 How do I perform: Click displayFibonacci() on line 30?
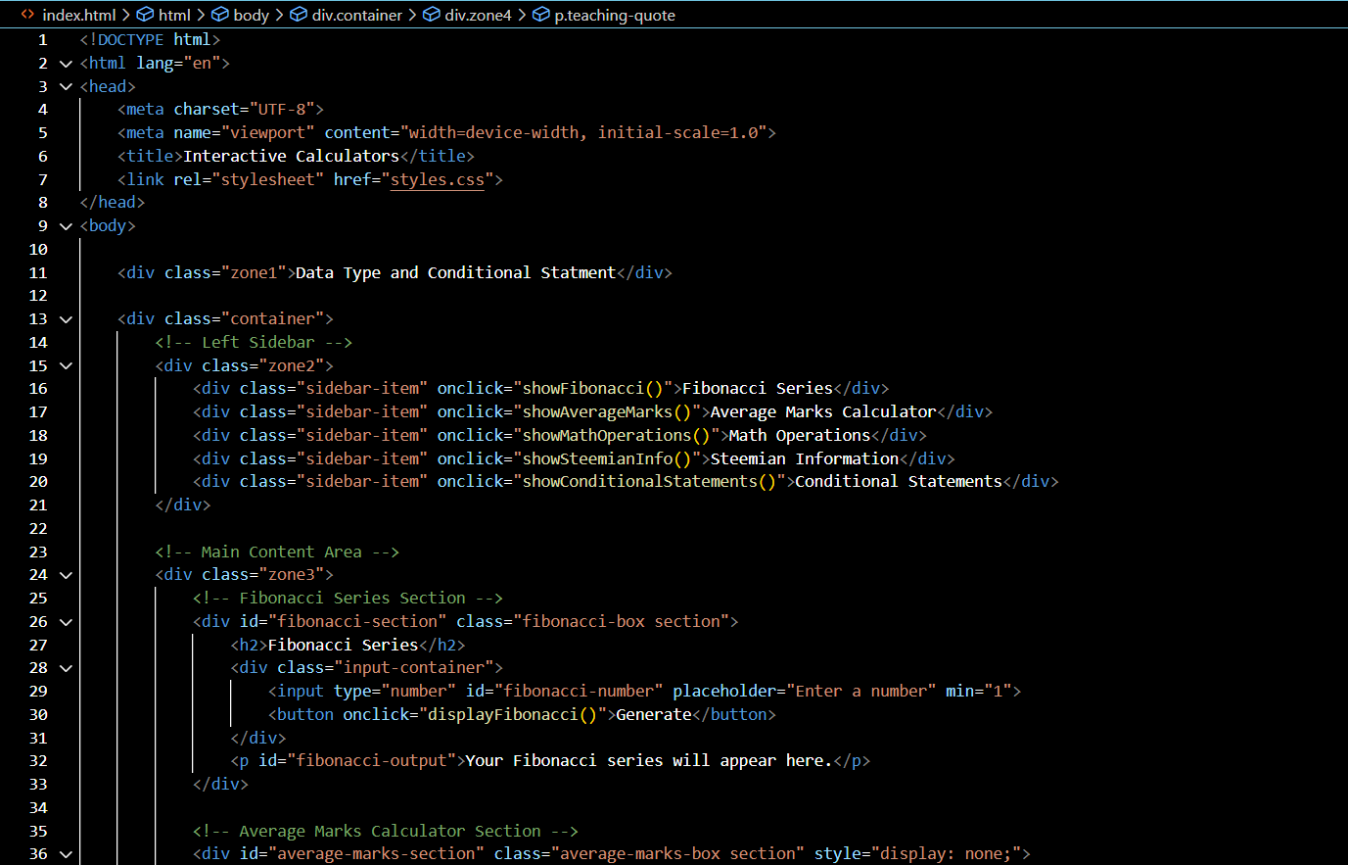[x=513, y=715]
